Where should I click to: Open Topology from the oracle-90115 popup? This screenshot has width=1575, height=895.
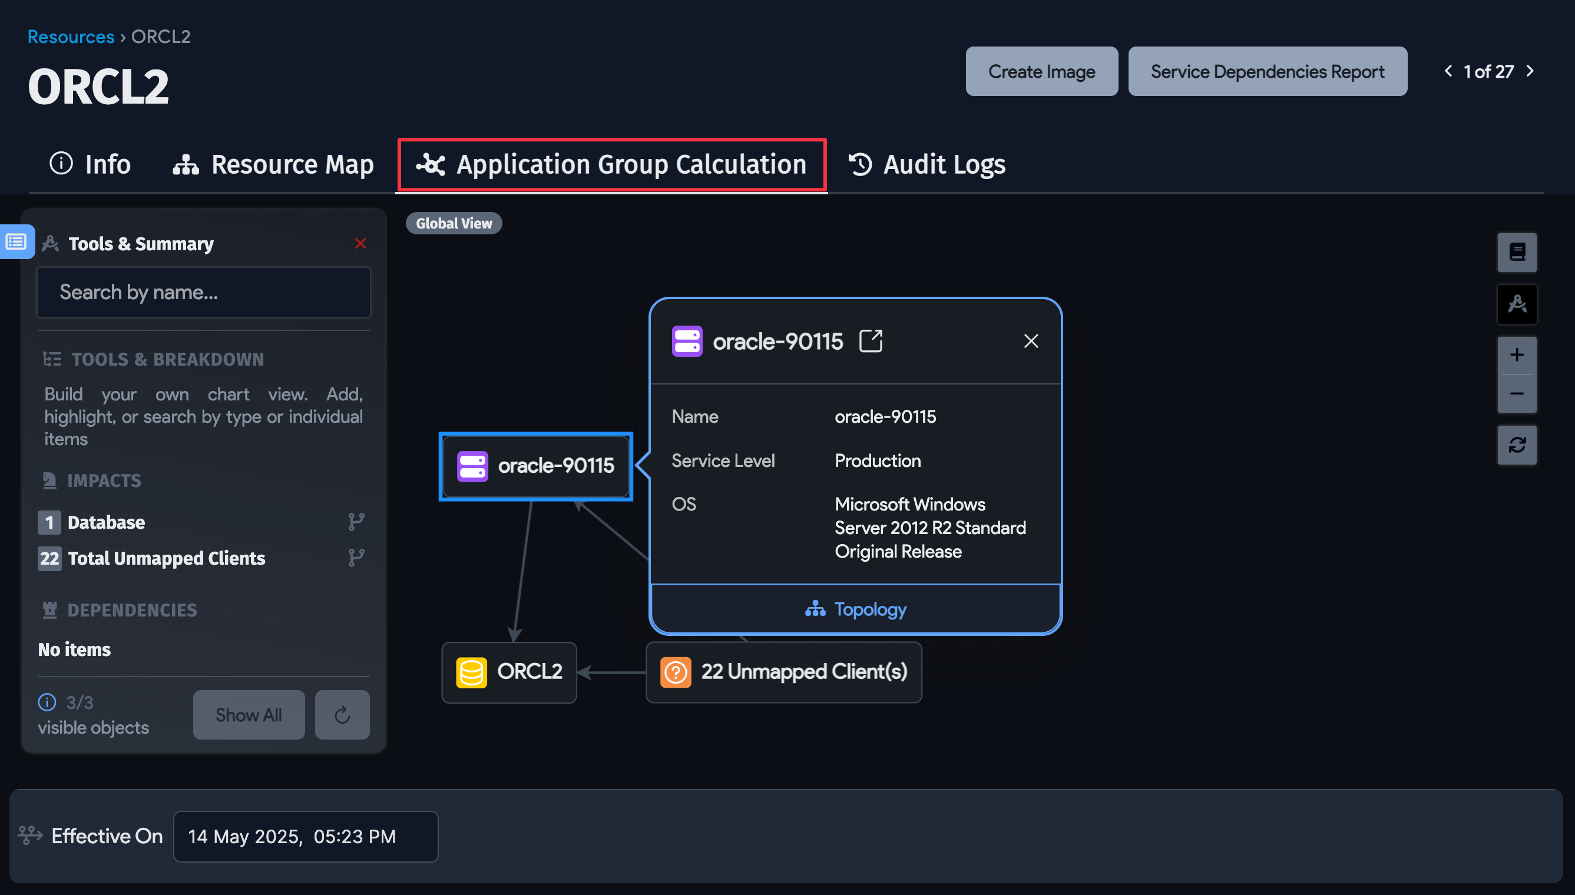click(x=855, y=609)
